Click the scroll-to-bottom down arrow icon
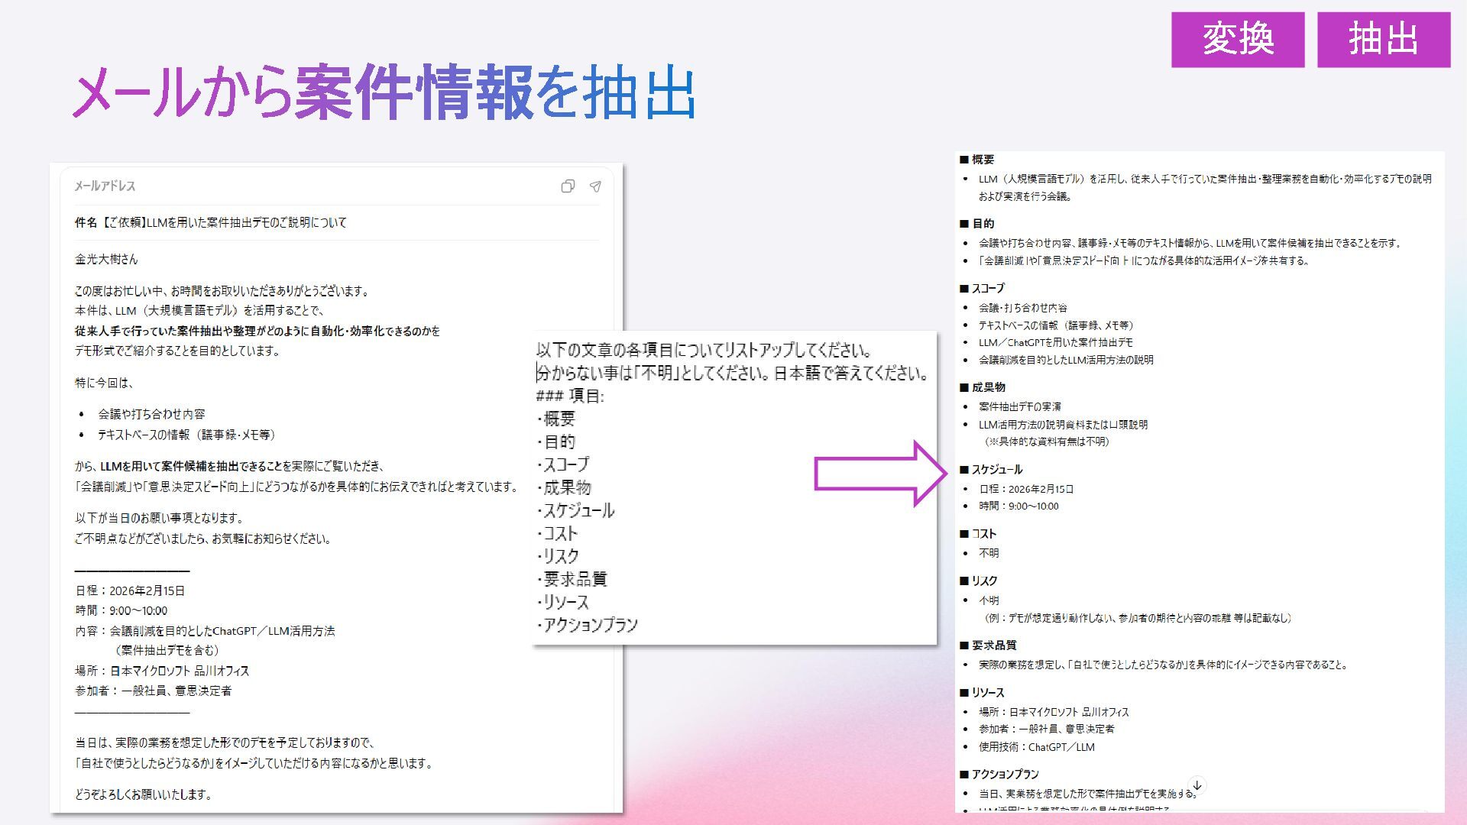Viewport: 1467px width, 825px height. (1197, 785)
